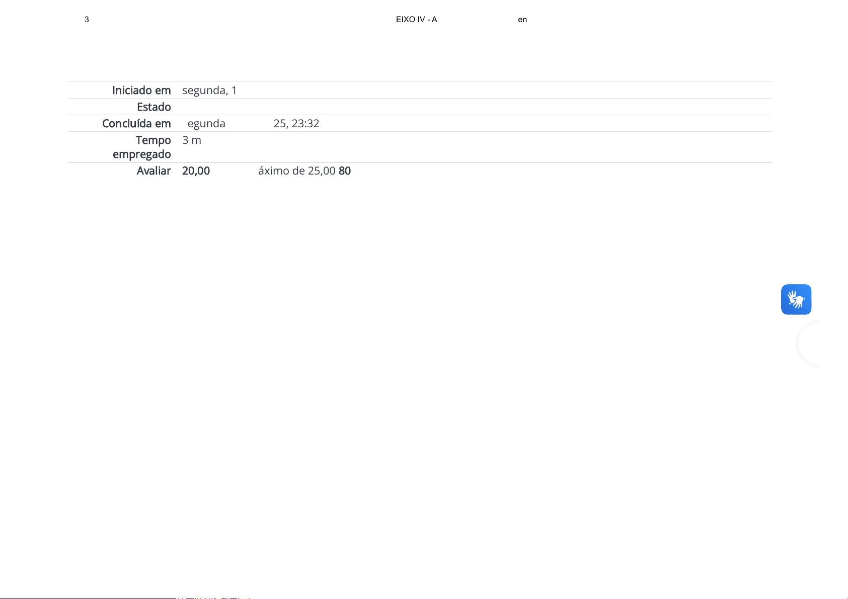
Task: Click the 'Iniciado em' row label
Action: tap(141, 91)
